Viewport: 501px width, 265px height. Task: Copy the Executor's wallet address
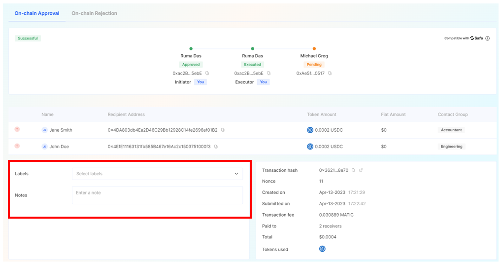[x=269, y=73]
